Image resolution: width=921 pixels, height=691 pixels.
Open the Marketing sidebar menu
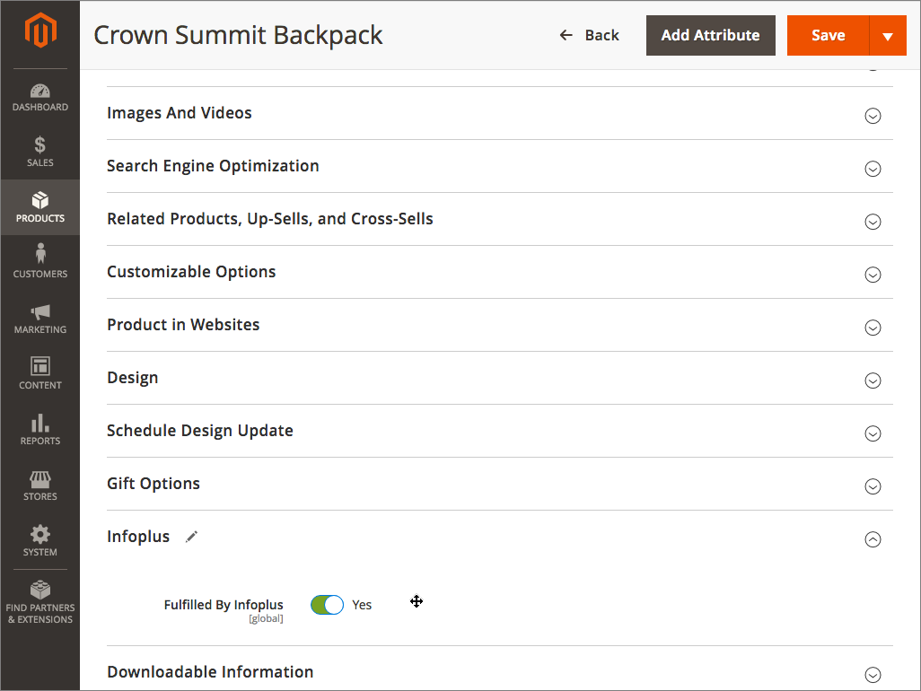point(39,319)
